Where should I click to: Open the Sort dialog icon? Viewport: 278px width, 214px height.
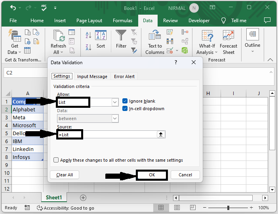tap(101, 35)
